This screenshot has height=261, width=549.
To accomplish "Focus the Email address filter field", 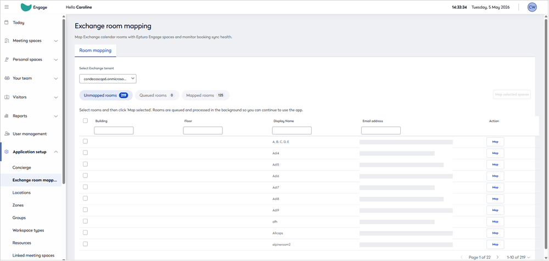I will coord(381,131).
